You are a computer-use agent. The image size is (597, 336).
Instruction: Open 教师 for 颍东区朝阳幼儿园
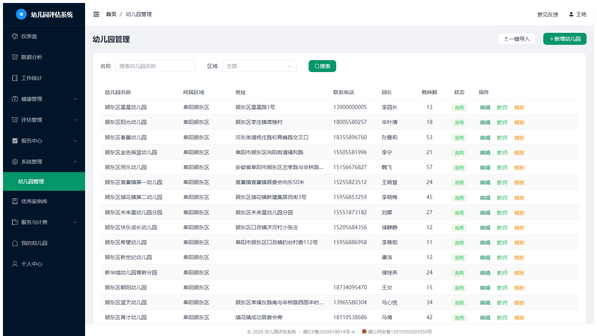pos(502,288)
